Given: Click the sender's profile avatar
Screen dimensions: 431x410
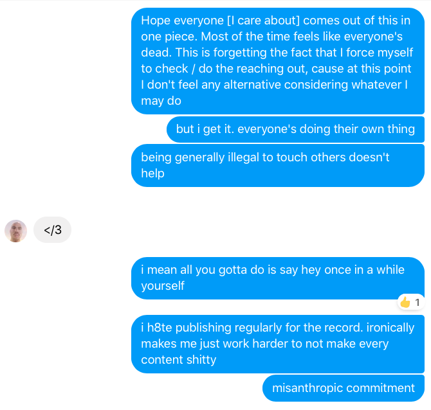Looking at the screenshot, I should click(x=15, y=231).
